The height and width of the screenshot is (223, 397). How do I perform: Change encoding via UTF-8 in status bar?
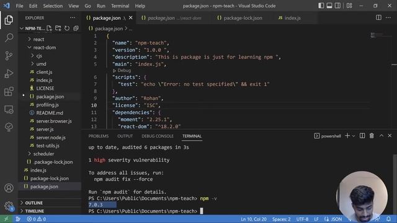tap(302, 219)
